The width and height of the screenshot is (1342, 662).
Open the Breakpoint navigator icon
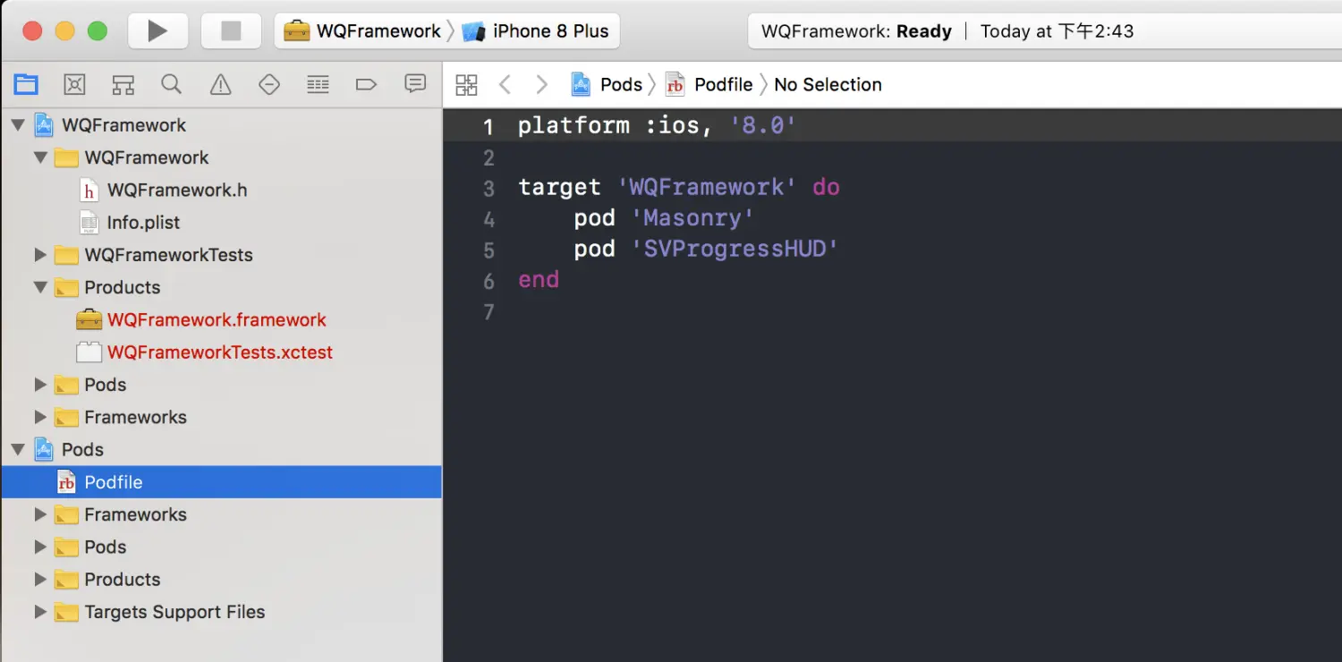pos(366,85)
